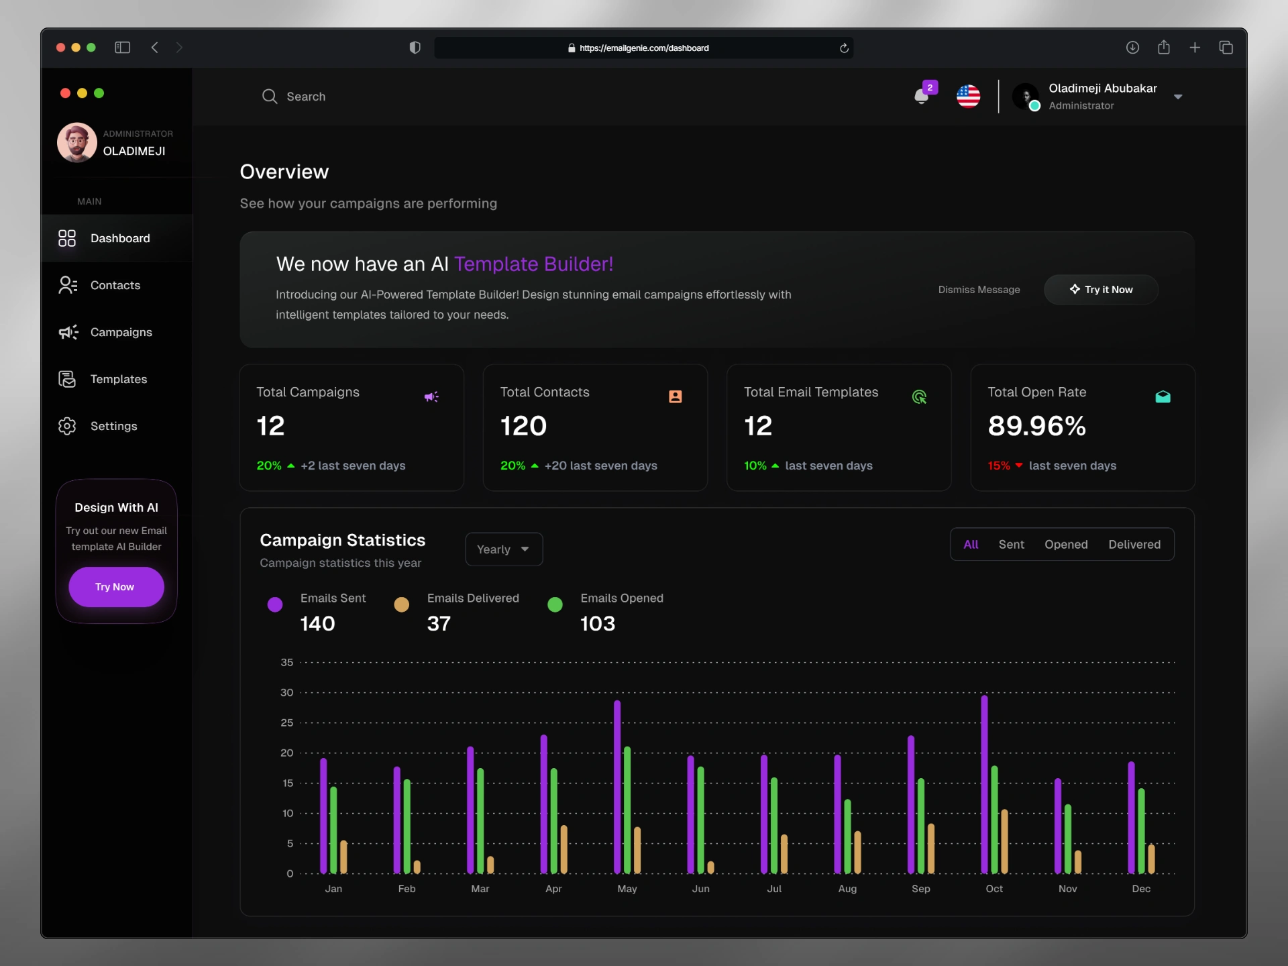Viewport: 1288px width, 966px height.
Task: Select the Delivered chart filter
Action: click(1134, 544)
